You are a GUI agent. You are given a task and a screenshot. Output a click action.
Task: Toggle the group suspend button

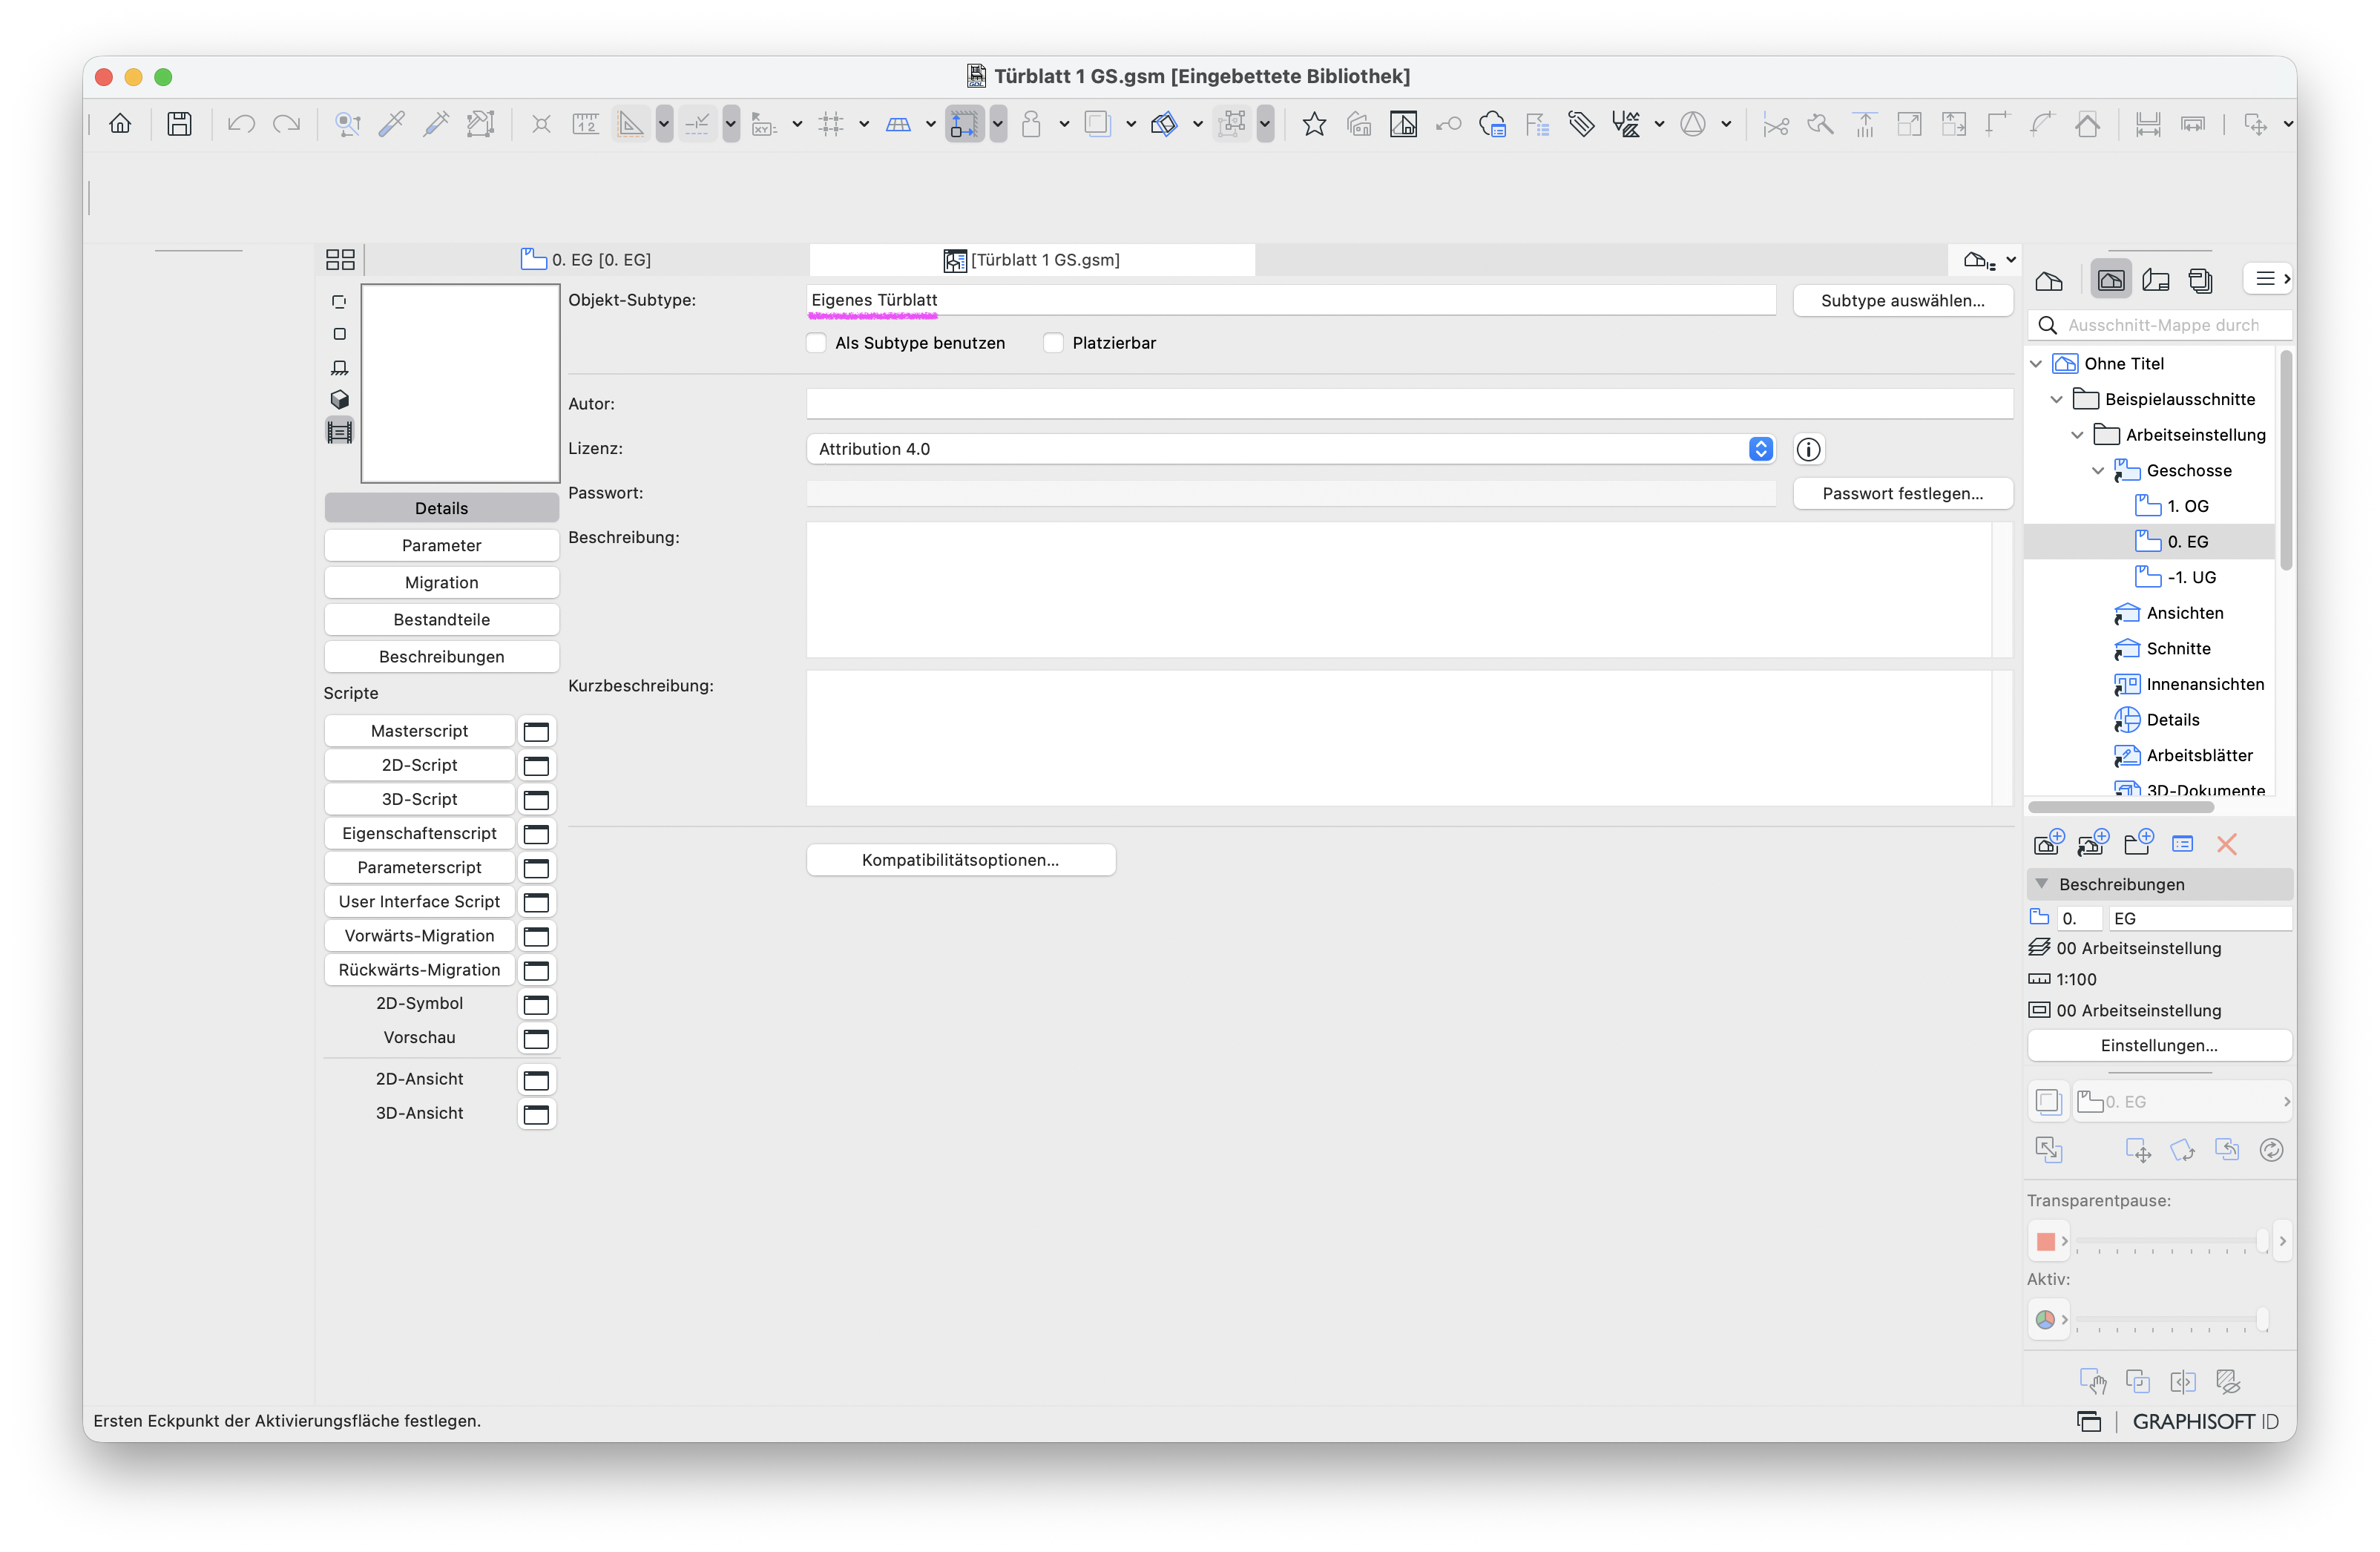[1232, 124]
